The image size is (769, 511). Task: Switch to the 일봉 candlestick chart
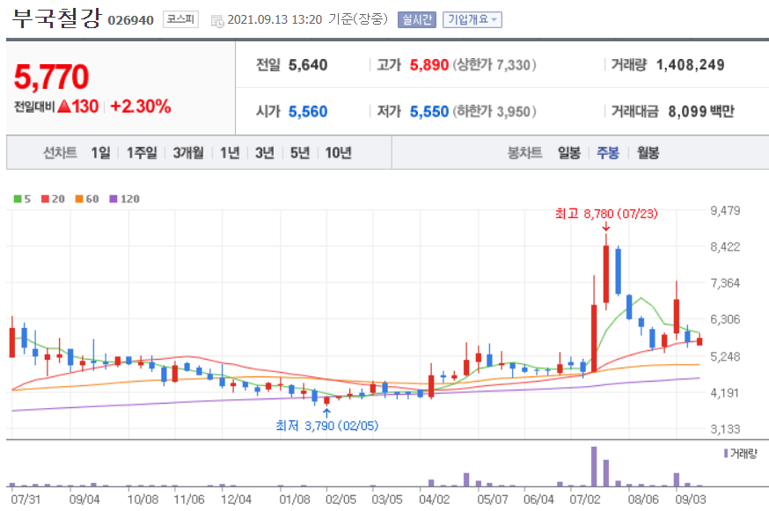coord(569,153)
